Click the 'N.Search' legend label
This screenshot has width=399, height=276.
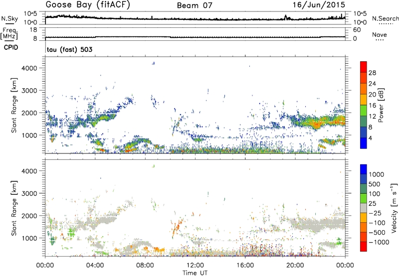(385, 18)
